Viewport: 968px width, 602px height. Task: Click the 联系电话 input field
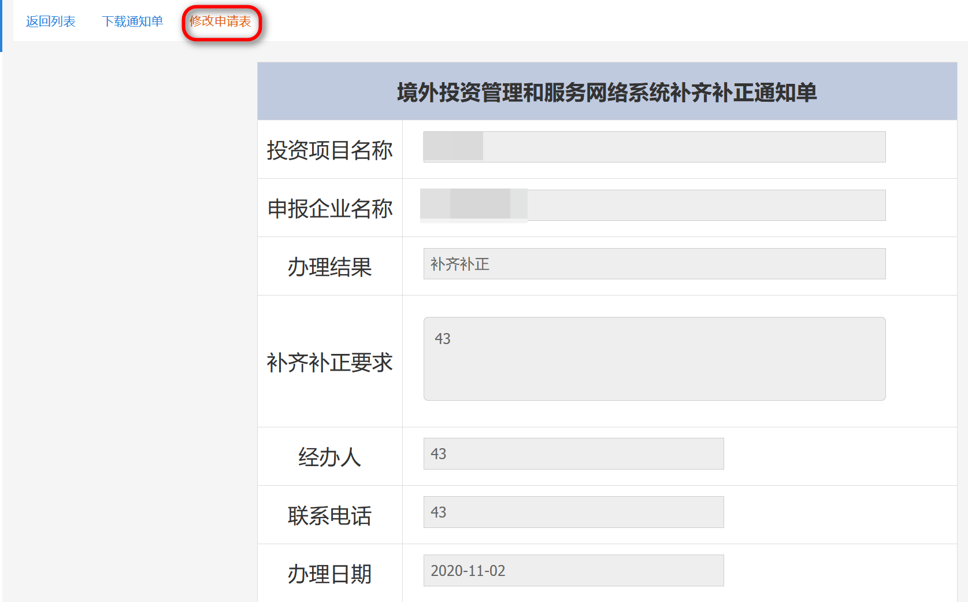[573, 512]
